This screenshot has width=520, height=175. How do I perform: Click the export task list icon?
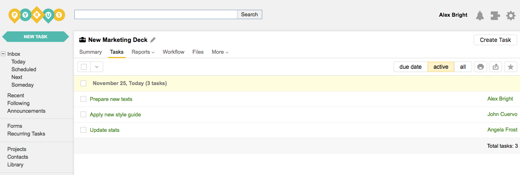pyautogui.click(x=496, y=67)
